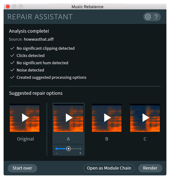This screenshot has width=170, height=179.
Task: Click the Start over button
Action: coord(22,168)
